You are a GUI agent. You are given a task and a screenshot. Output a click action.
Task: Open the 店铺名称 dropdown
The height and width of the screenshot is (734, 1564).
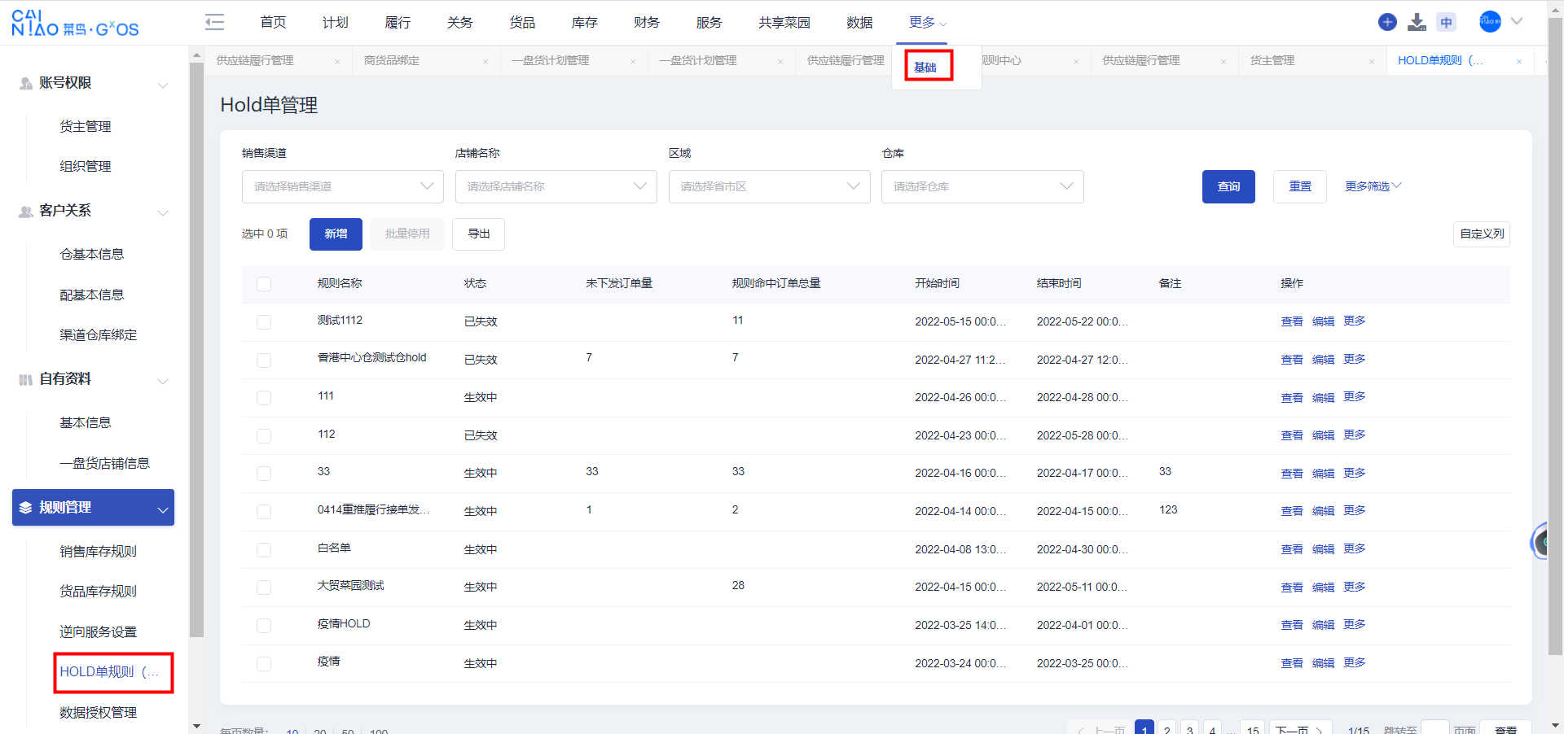tap(556, 186)
